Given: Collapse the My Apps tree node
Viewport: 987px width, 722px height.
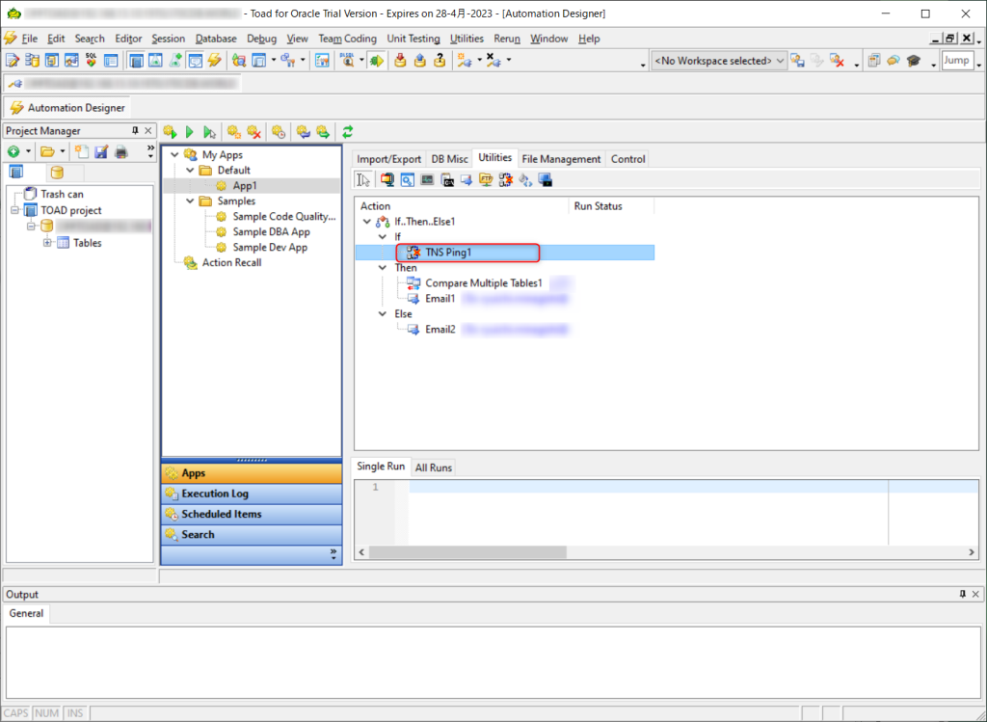Looking at the screenshot, I should pos(175,155).
